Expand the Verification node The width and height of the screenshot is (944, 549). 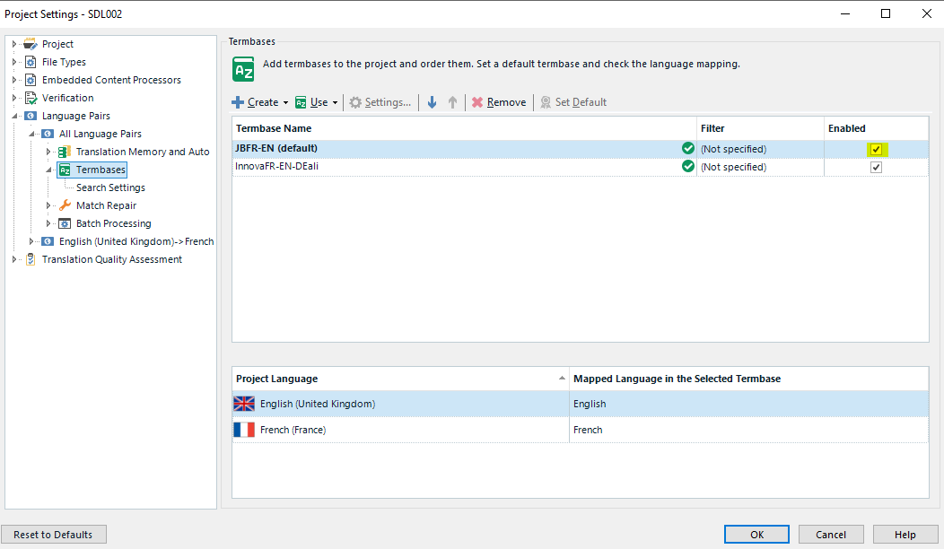(x=13, y=98)
